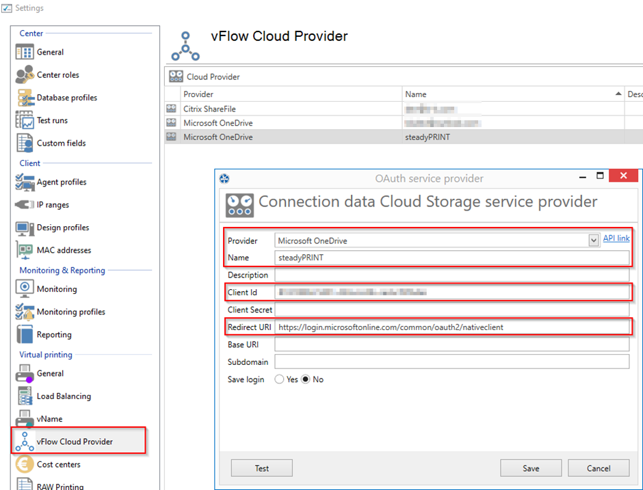643x490 pixels.
Task: Open Agent profiles in the sidebar
Action: (x=62, y=182)
